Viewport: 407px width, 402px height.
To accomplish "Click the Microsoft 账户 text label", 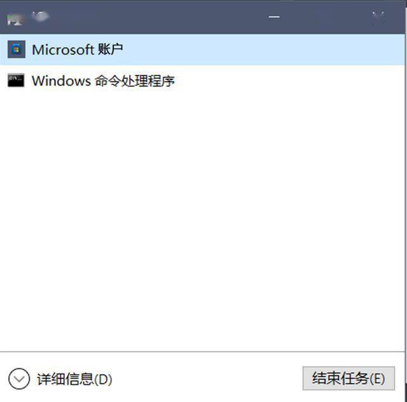I will (x=78, y=50).
